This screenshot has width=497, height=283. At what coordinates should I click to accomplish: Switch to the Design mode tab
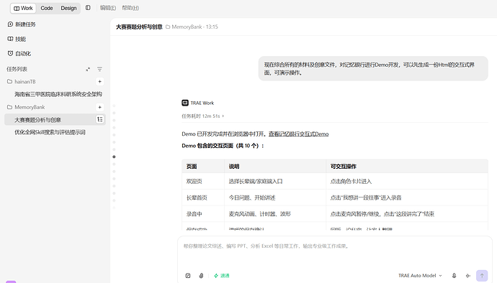coord(68,8)
